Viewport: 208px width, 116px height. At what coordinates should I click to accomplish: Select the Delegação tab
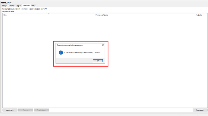pos(26,5)
